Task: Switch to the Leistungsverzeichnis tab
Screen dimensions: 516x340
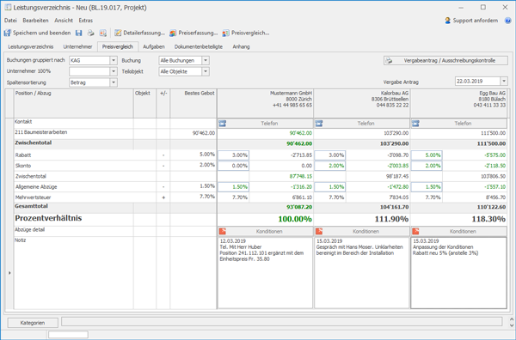Action: tap(31, 46)
